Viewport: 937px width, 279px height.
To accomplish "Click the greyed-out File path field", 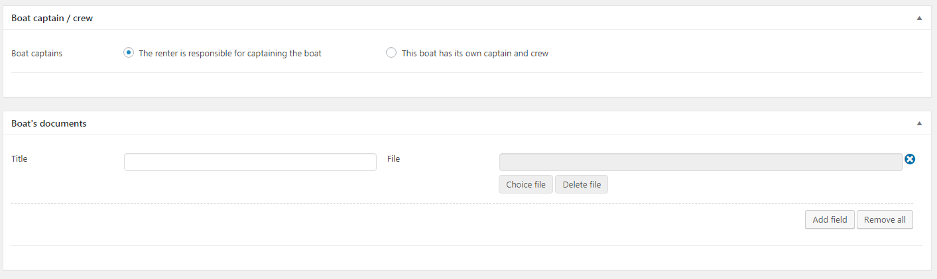I will pyautogui.click(x=700, y=162).
